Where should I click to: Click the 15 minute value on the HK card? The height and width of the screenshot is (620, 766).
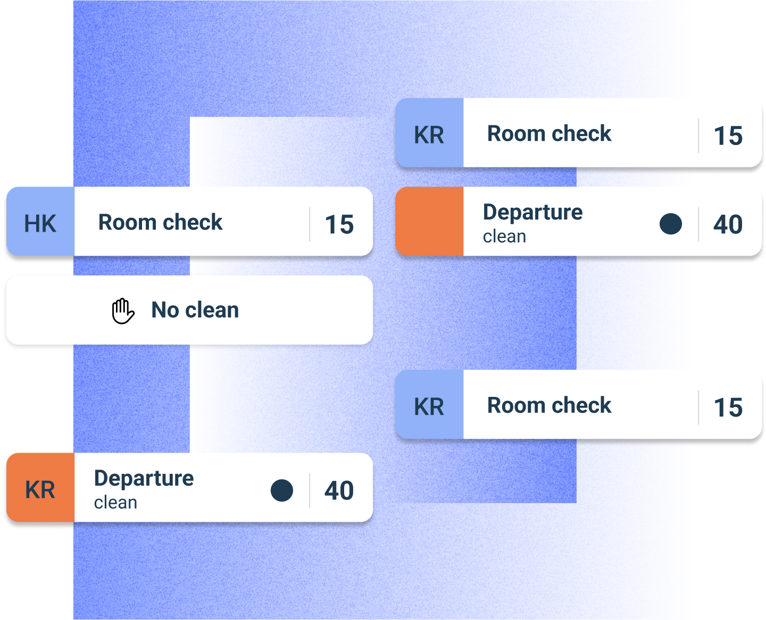(339, 224)
